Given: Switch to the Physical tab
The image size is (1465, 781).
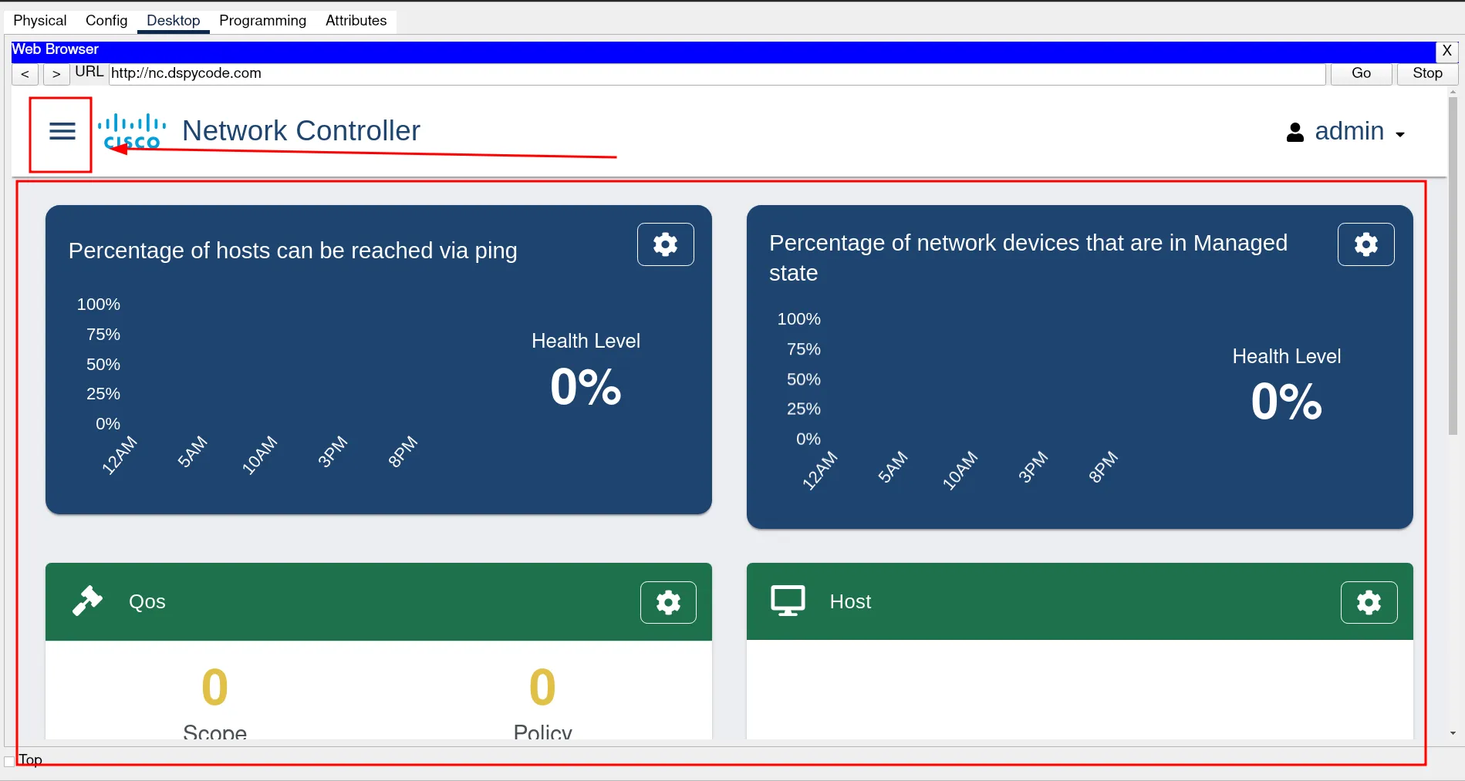Looking at the screenshot, I should point(40,21).
